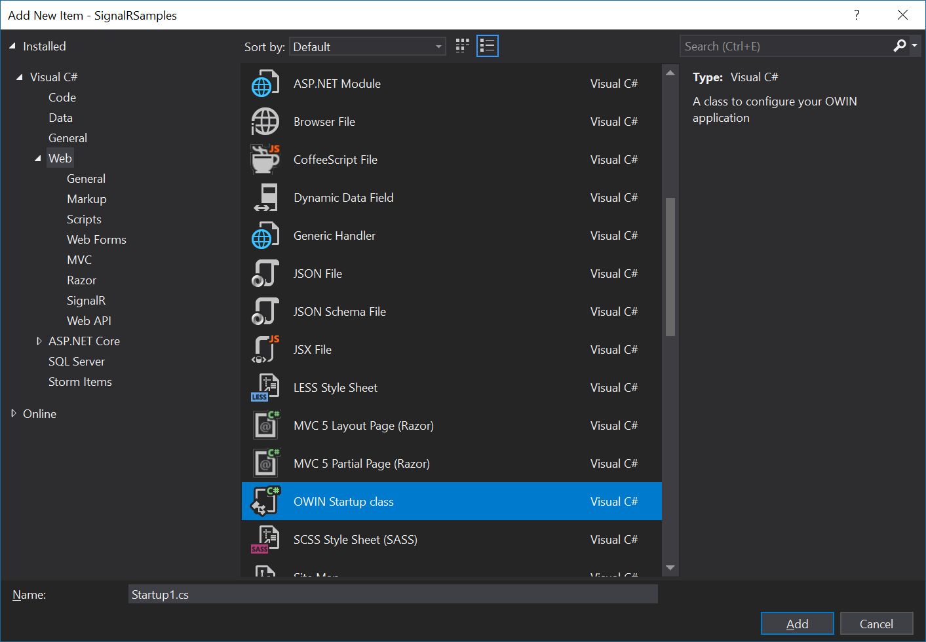The width and height of the screenshot is (926, 642).
Task: Collapse the Web tree node
Action: coord(38,158)
